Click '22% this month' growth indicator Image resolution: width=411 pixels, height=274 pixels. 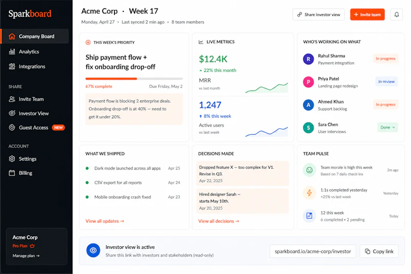(x=217, y=70)
